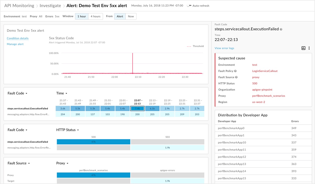Click help icon next to fault code title
The width and height of the screenshot is (315, 184).
point(281,29)
